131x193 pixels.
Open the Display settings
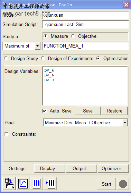click(50, 168)
